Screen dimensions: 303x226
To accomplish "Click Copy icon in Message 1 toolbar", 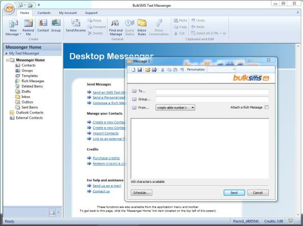I will [x=169, y=69].
